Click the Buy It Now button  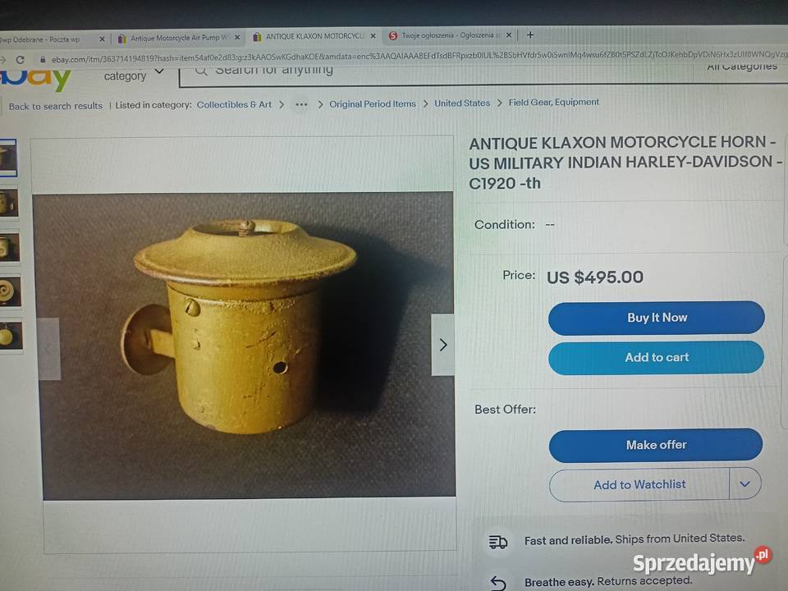click(x=657, y=318)
